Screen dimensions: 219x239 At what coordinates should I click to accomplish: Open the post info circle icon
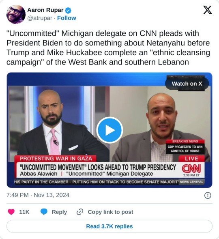coord(208,196)
